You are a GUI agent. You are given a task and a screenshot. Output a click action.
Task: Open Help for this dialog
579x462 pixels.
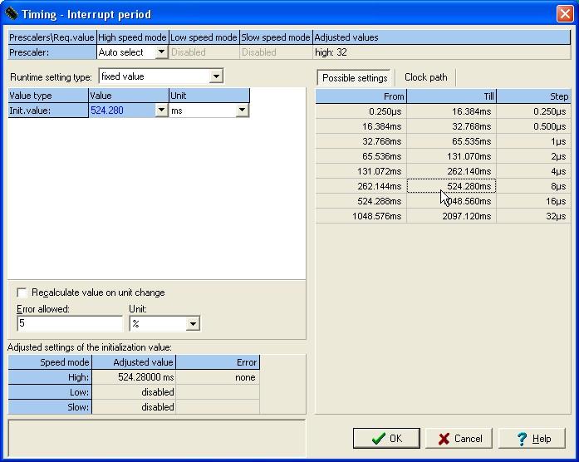pos(532,439)
